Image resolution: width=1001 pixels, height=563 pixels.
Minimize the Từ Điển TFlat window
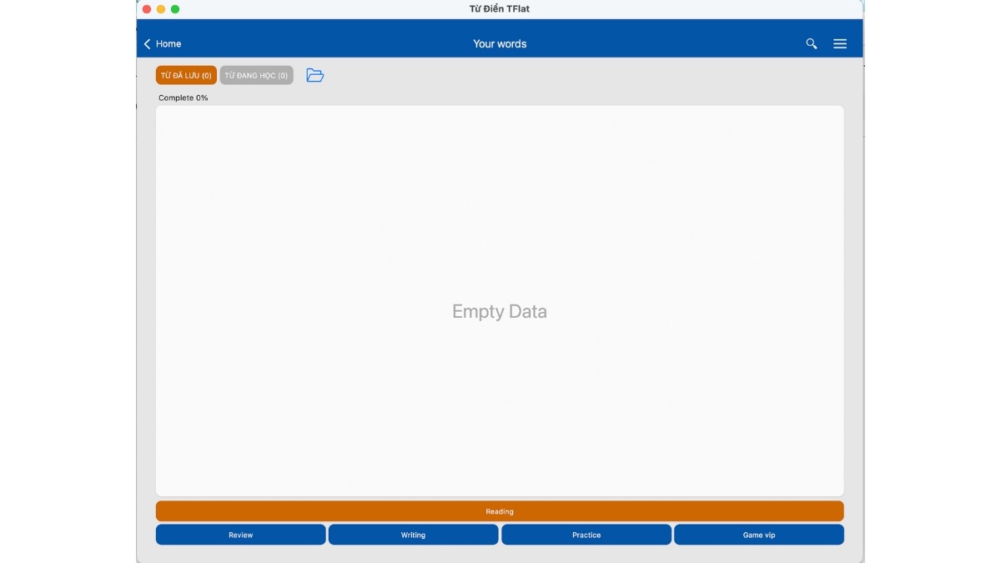click(161, 9)
